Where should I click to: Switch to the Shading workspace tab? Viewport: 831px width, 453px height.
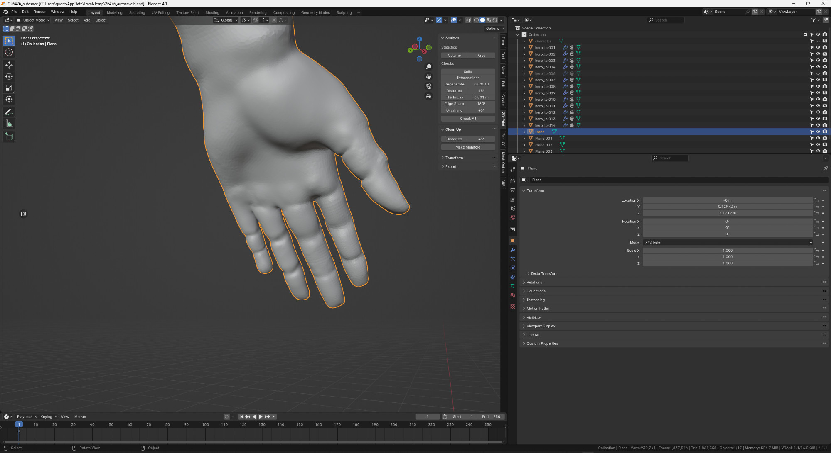[212, 12]
